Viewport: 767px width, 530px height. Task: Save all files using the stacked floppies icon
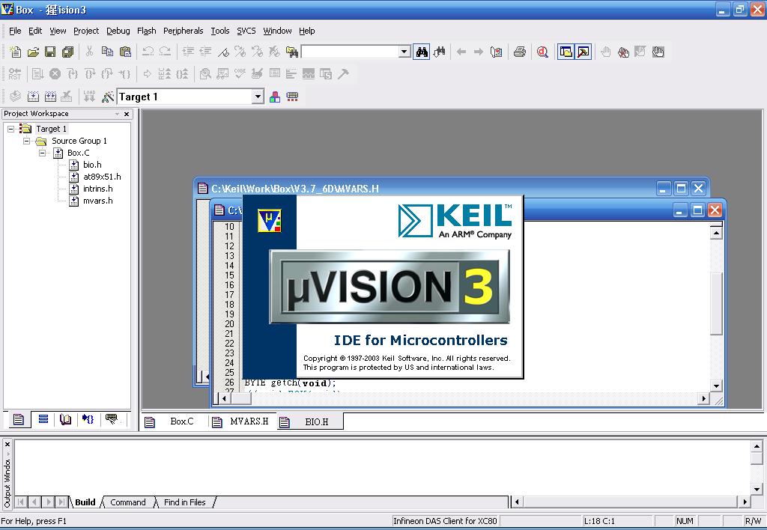[68, 52]
